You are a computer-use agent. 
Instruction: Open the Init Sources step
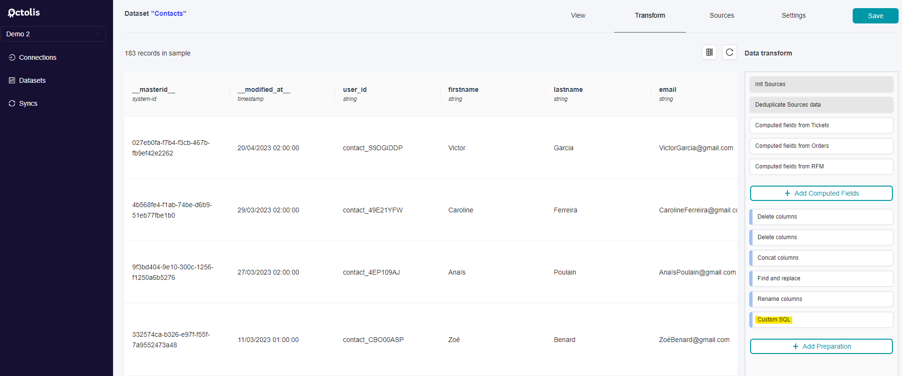click(x=822, y=84)
